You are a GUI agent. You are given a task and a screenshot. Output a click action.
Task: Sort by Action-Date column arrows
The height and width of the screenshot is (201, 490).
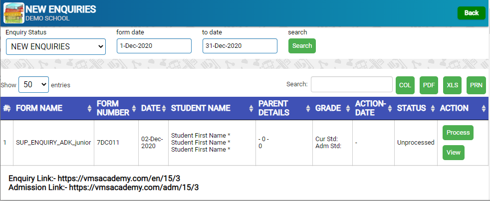[x=390, y=108]
